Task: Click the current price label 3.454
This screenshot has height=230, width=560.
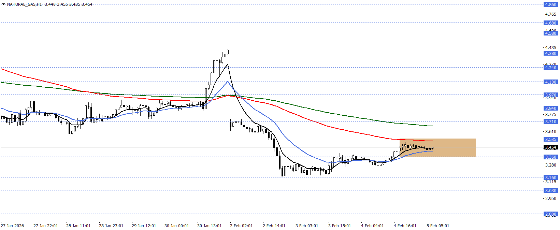Action: pyautogui.click(x=550, y=147)
